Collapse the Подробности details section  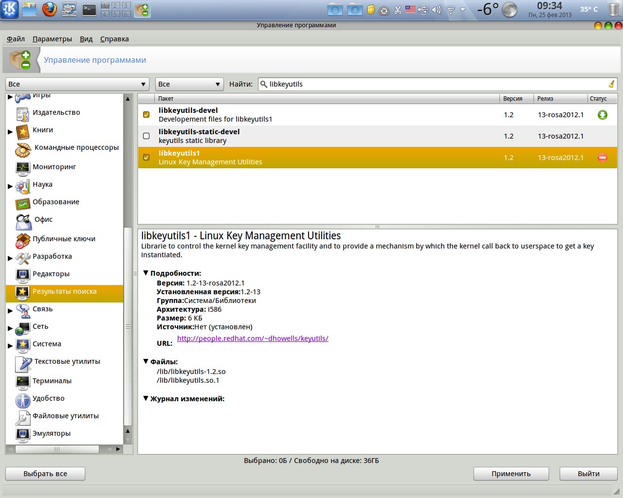click(x=146, y=273)
